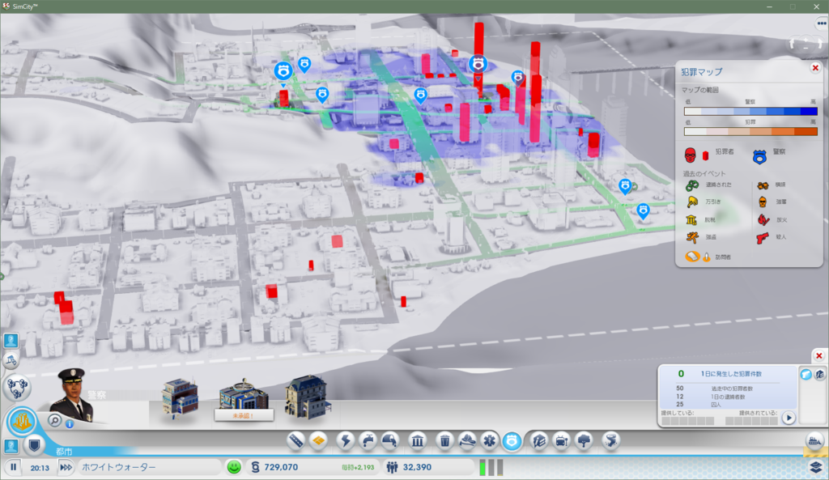Close the 犯罪マップ legend panel

pyautogui.click(x=815, y=68)
